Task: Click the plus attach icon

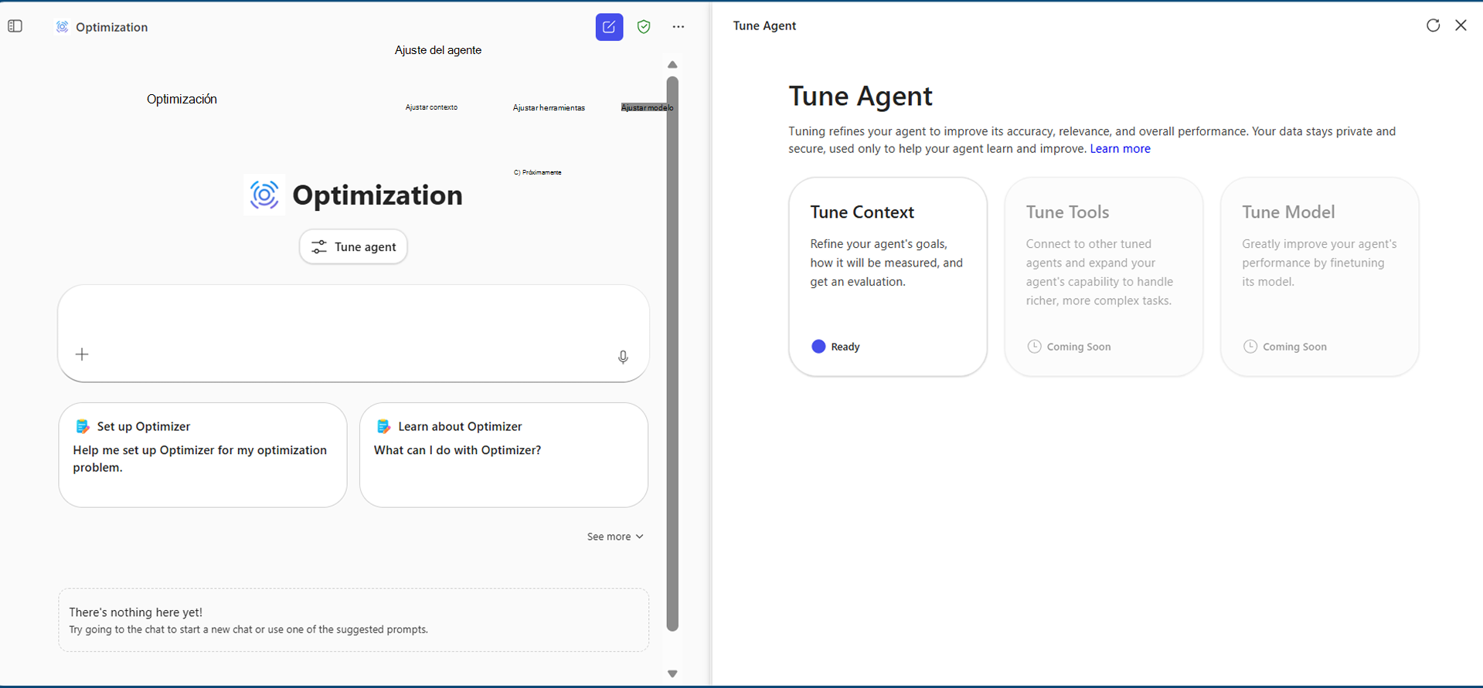Action: 82,354
